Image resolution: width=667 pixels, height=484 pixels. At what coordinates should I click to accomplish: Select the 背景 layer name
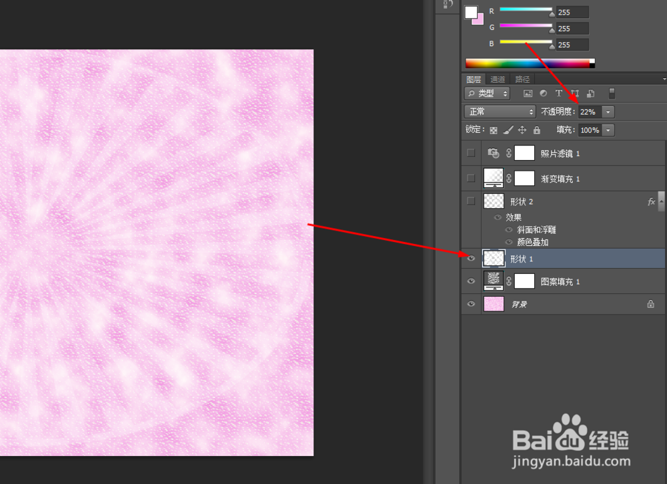pyautogui.click(x=519, y=305)
